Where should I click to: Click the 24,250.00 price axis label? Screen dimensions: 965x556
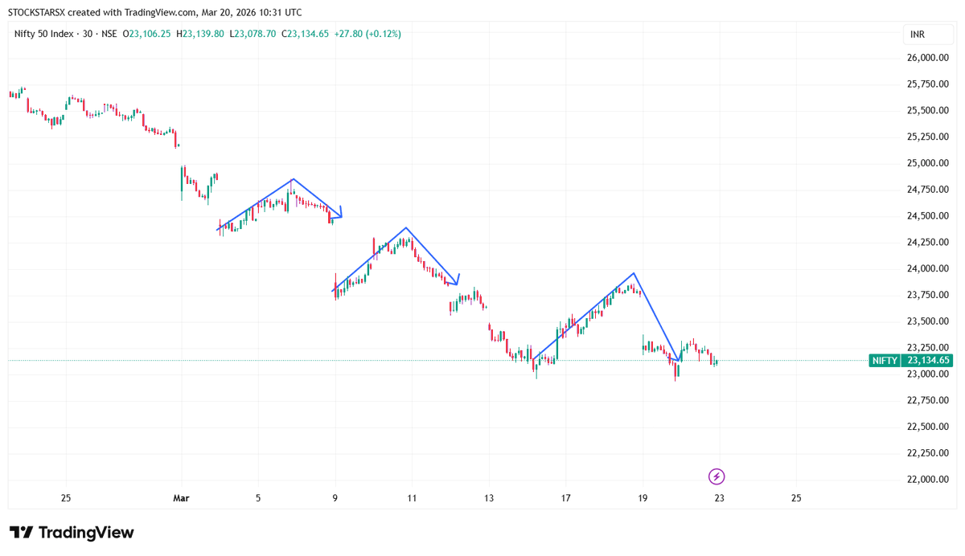coord(927,243)
